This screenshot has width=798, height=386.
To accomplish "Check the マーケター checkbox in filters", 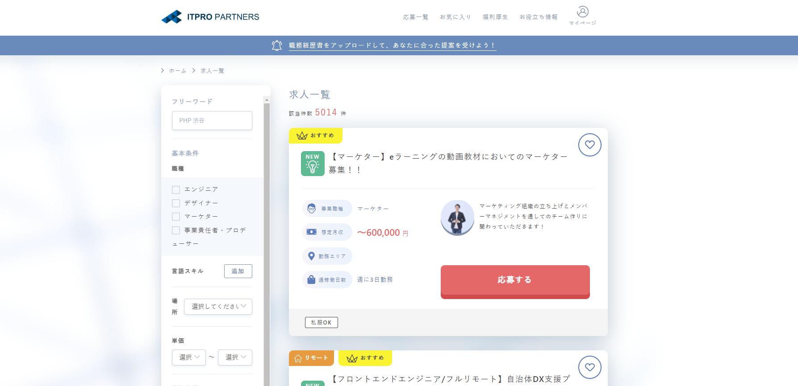I will tap(176, 217).
